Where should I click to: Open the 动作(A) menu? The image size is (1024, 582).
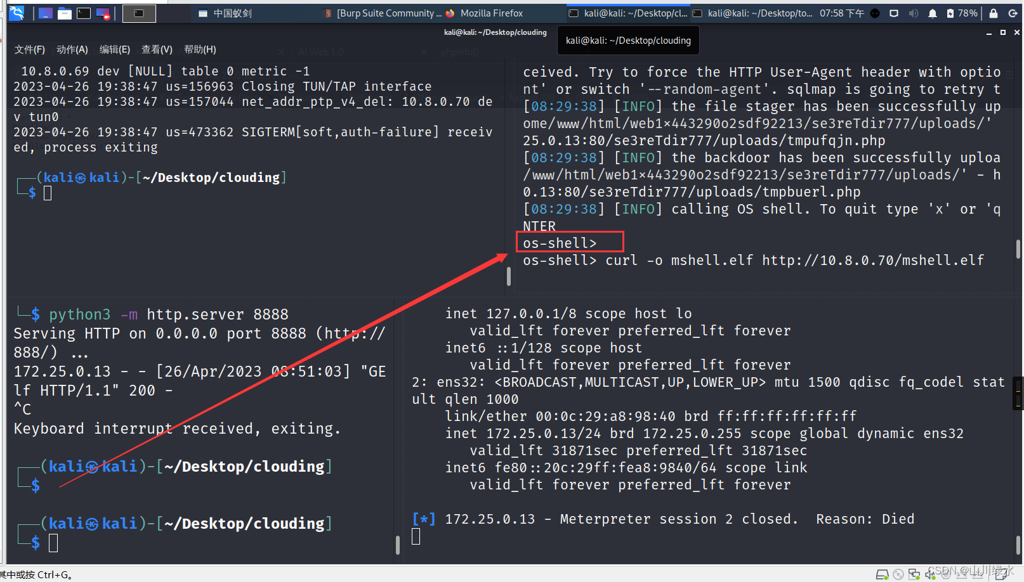72,49
